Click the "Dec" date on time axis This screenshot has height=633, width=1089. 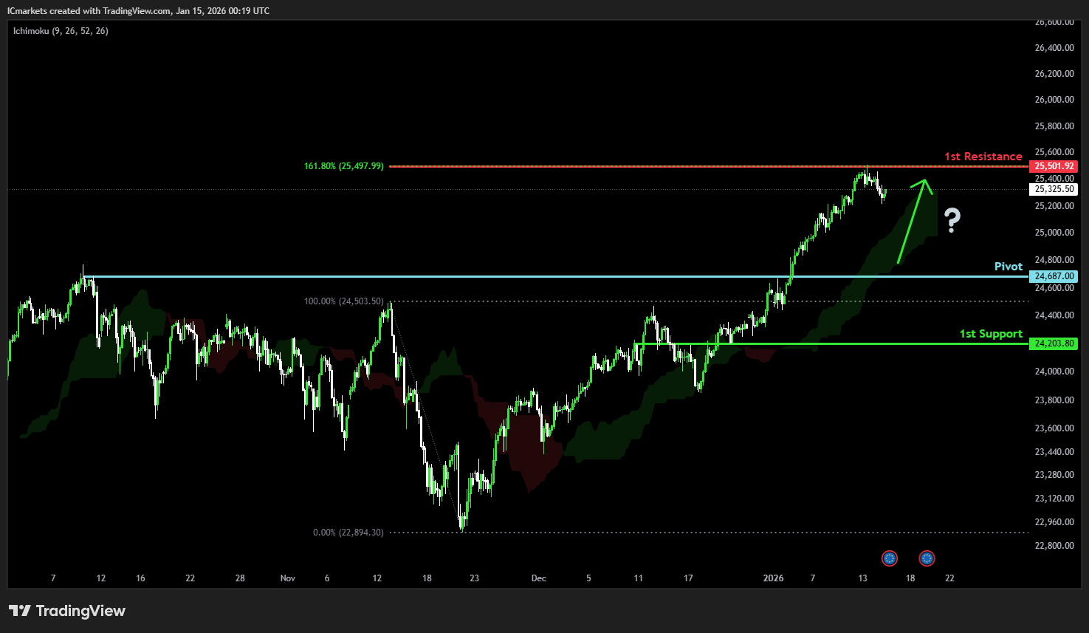538,578
